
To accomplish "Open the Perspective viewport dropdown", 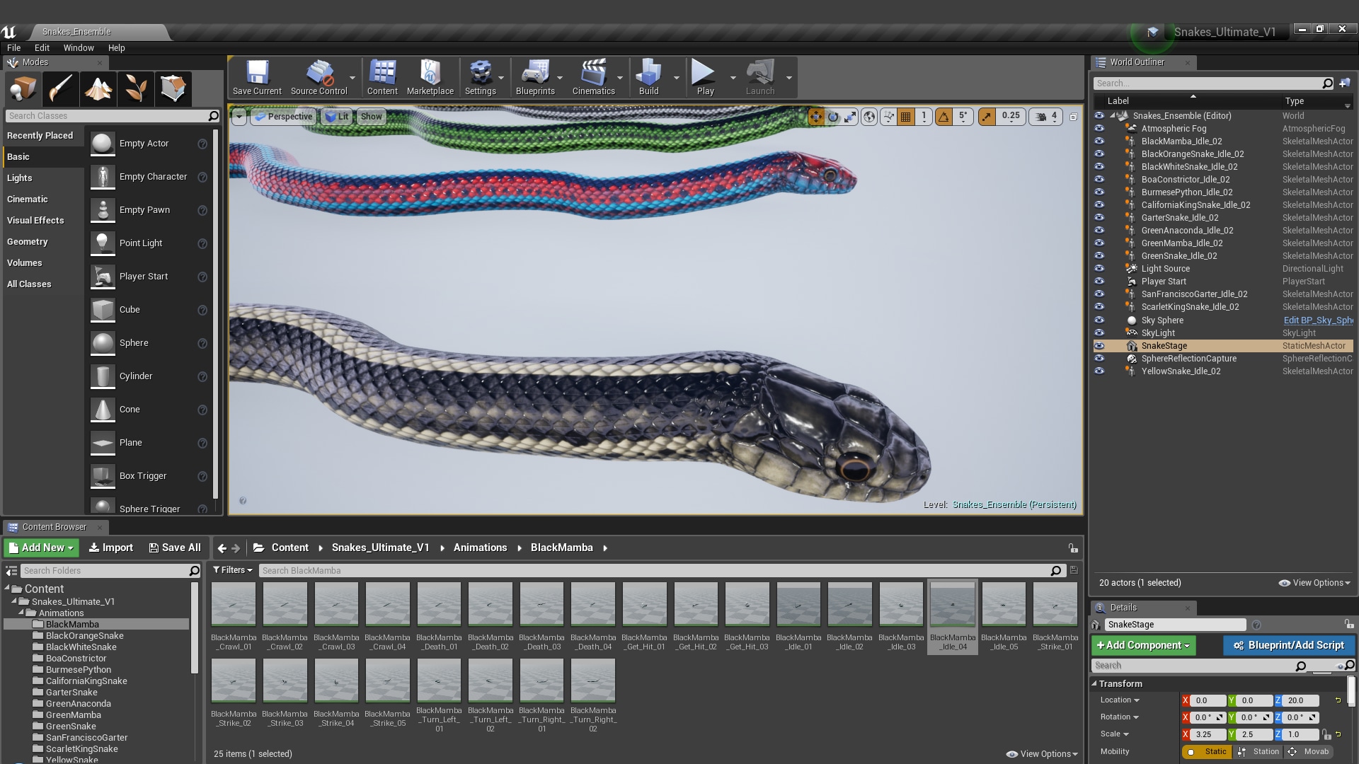I will (x=283, y=116).
